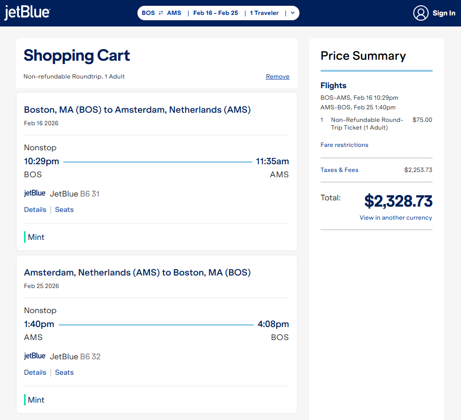Click Amsterdam to Boston route heading
The width and height of the screenshot is (461, 420).
click(137, 272)
